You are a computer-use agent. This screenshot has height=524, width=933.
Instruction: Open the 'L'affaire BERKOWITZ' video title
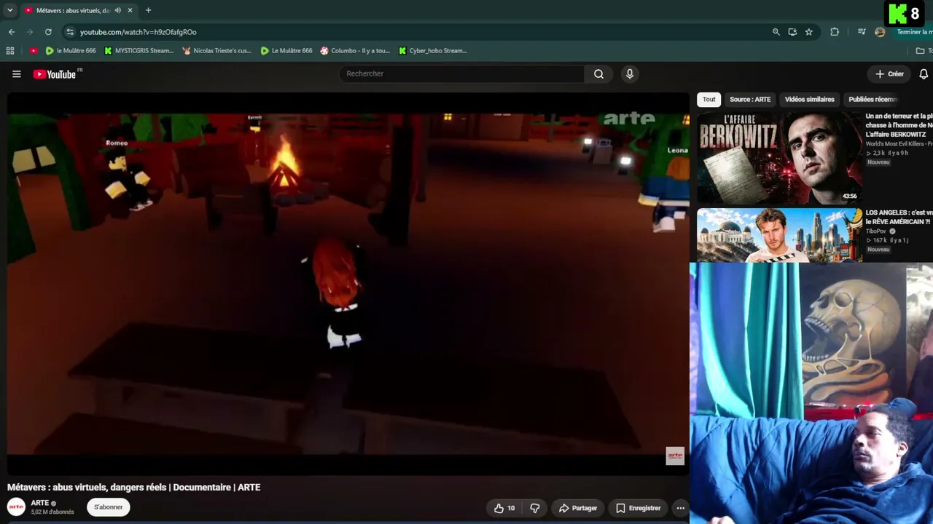click(899, 125)
